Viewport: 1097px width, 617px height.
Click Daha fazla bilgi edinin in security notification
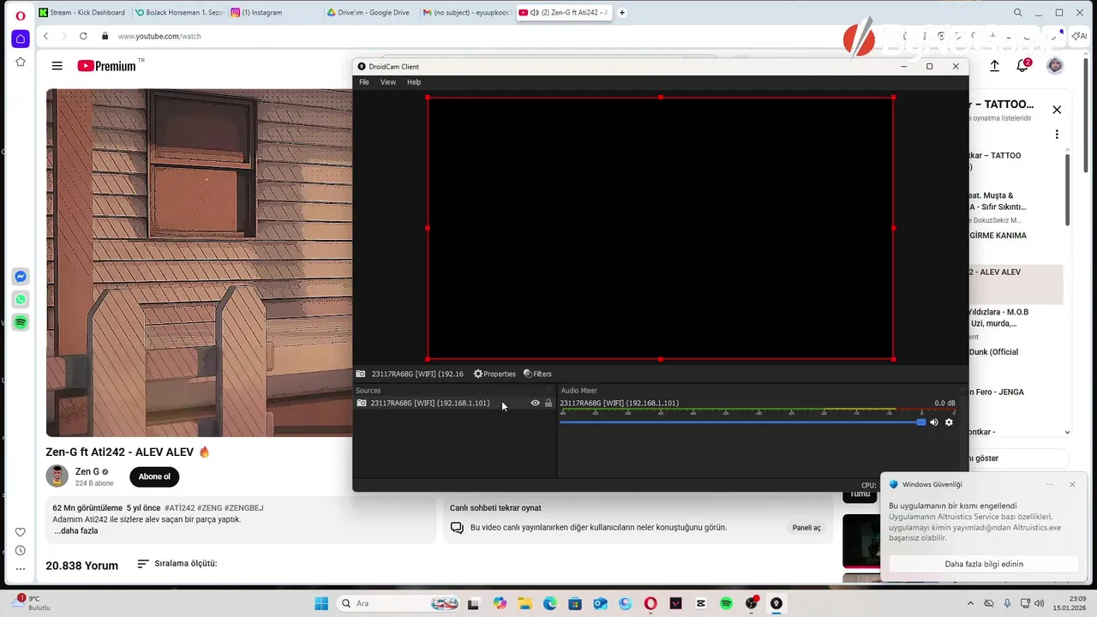click(x=984, y=564)
